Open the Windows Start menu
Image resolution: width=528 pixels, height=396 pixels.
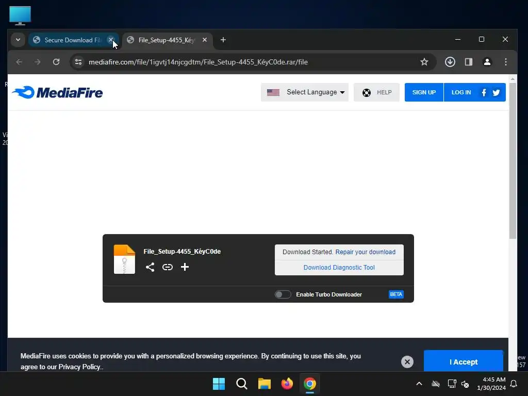(219, 384)
